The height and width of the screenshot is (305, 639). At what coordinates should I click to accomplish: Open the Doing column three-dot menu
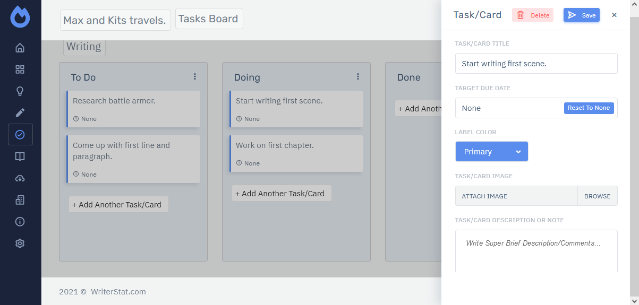[x=358, y=77]
